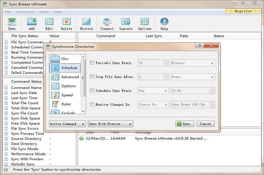Click the Register button
The width and height of the screenshot is (264, 175).
(243, 11)
